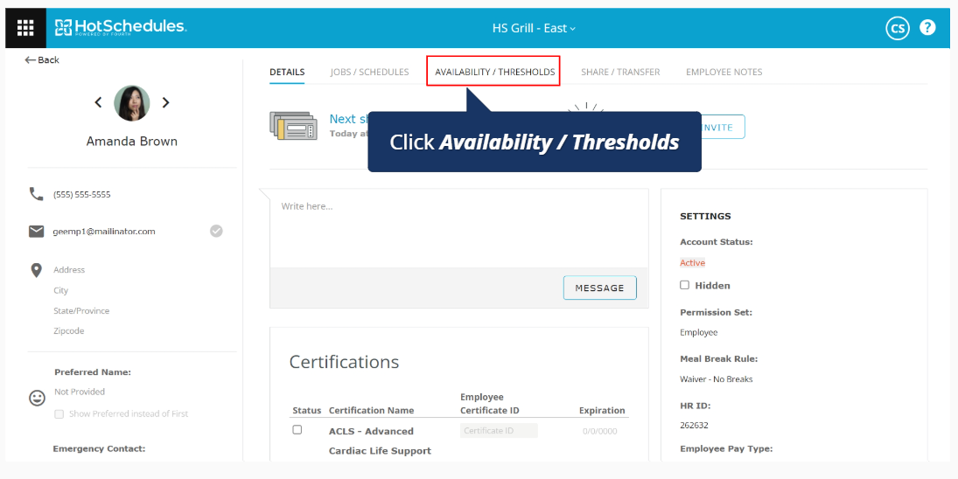Click the phone icon beside (555) 555-5555
The image size is (958, 479).
click(x=36, y=194)
